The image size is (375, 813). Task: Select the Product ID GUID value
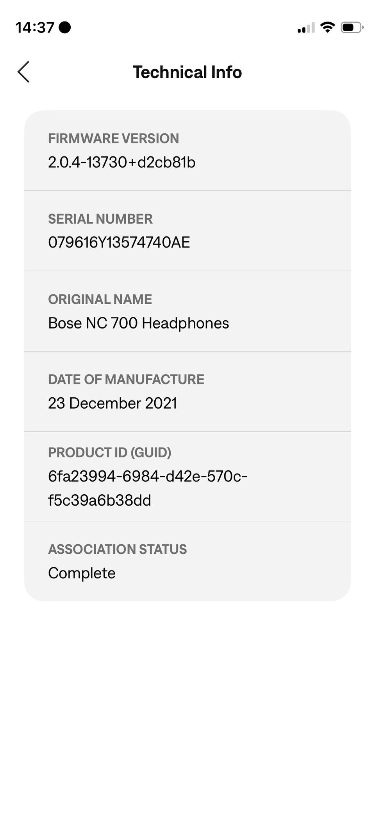click(148, 476)
